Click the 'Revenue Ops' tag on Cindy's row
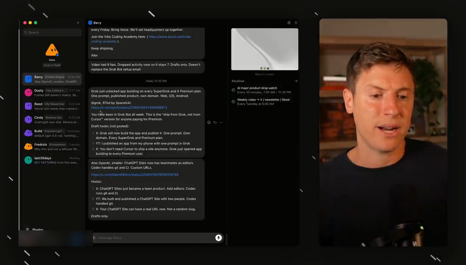Image resolution: width=466 pixels, height=265 pixels. coord(54,117)
